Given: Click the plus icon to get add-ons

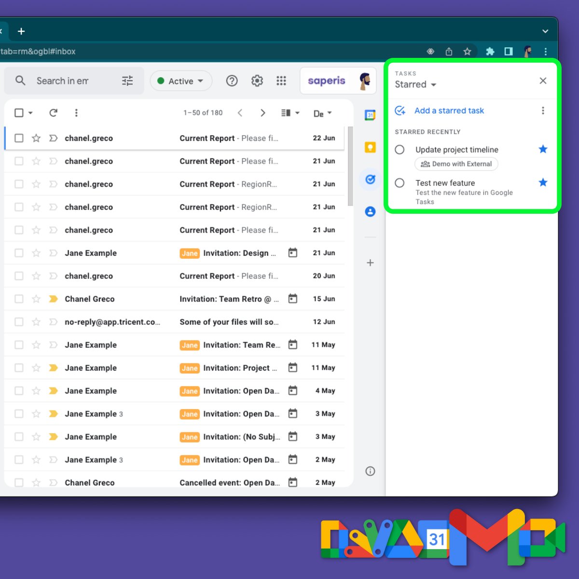Looking at the screenshot, I should coord(370,262).
